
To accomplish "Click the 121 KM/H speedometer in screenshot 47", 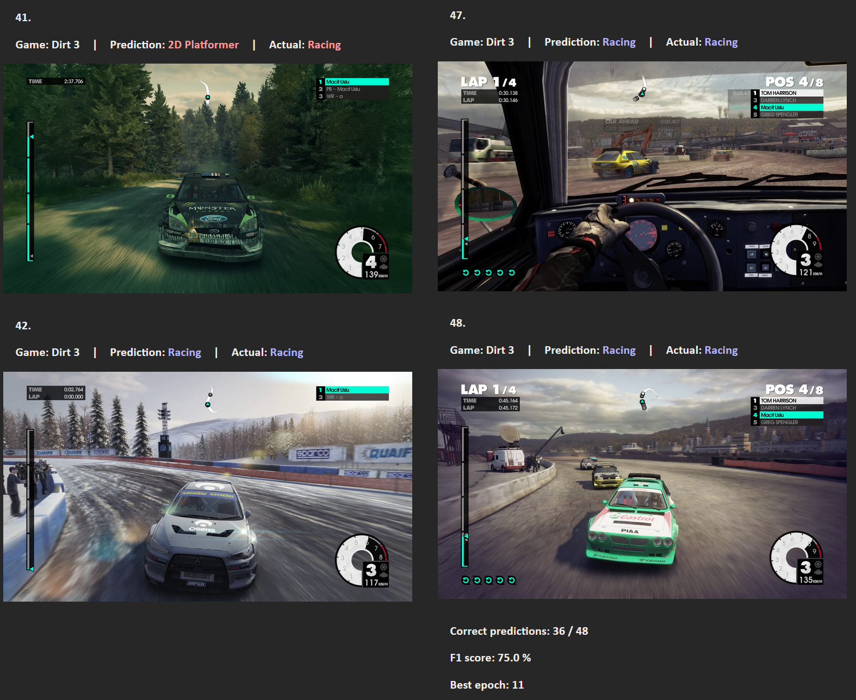I will click(797, 251).
